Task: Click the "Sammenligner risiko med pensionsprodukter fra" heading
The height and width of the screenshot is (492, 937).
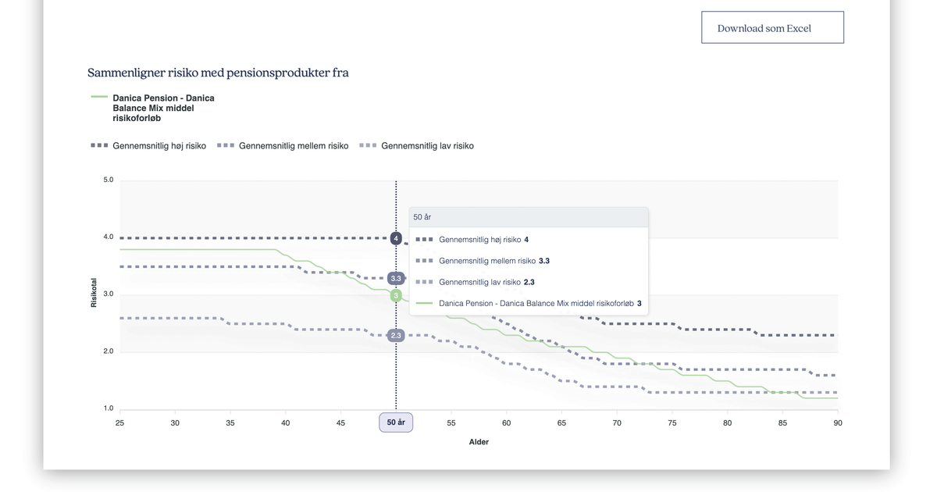Action: (x=218, y=73)
